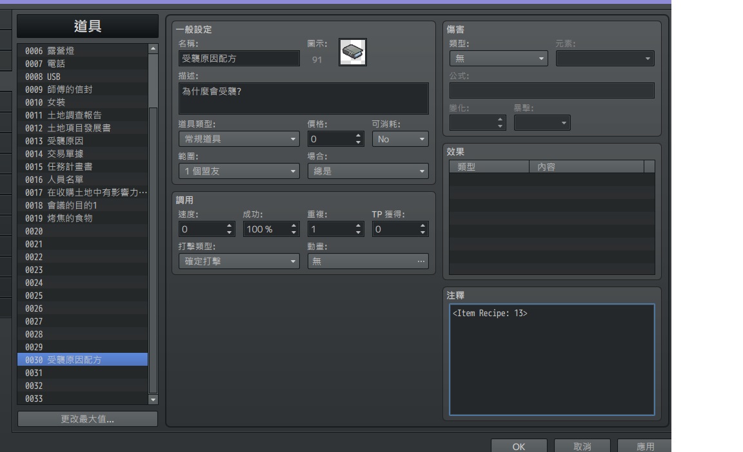Viewport: 743px width, 452px height.
Task: Select item 0012 土地項目發展書
Action: pos(83,128)
